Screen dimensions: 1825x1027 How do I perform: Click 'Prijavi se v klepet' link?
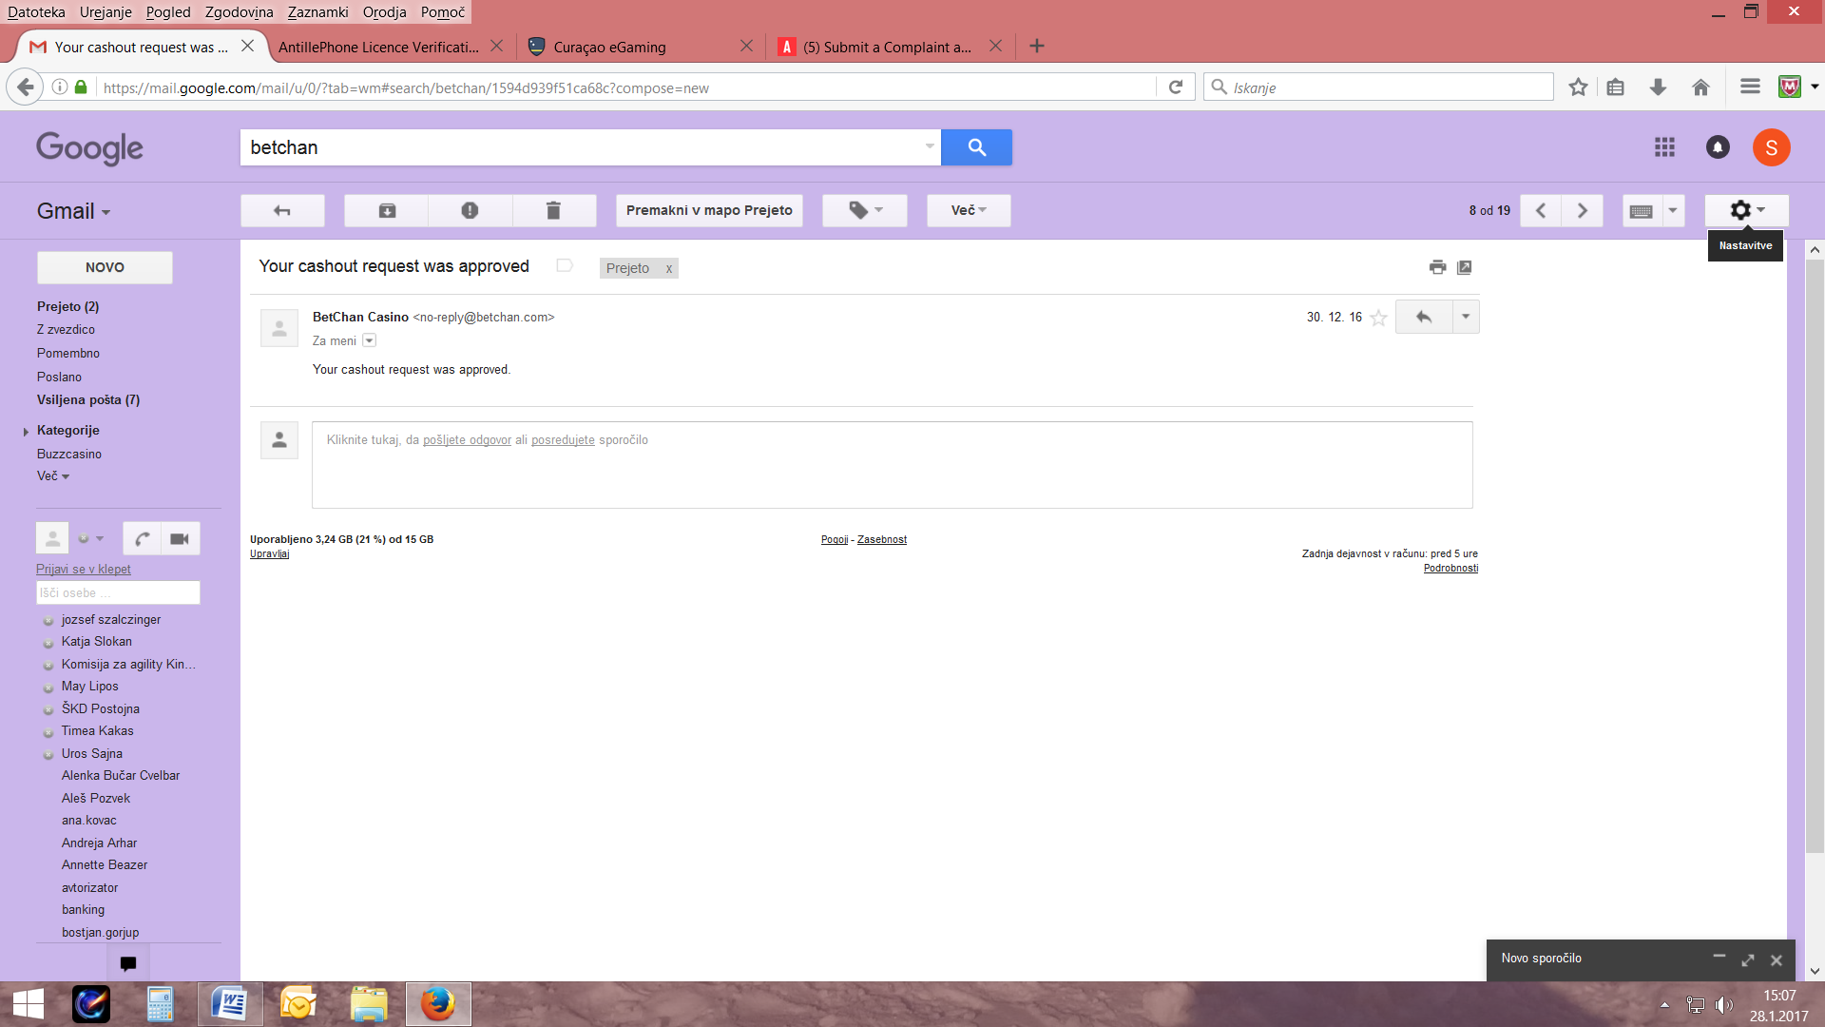coord(84,569)
